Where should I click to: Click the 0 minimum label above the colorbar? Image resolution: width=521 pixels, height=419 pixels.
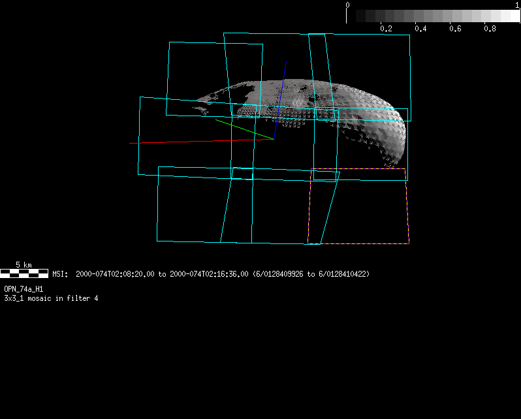point(347,5)
